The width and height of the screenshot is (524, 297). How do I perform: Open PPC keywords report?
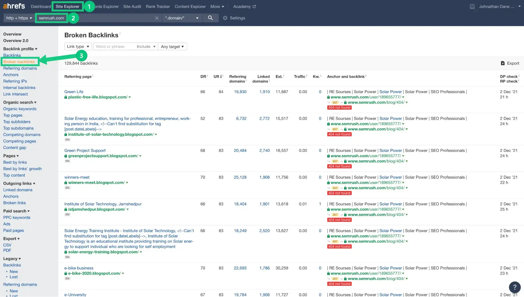tap(17, 218)
